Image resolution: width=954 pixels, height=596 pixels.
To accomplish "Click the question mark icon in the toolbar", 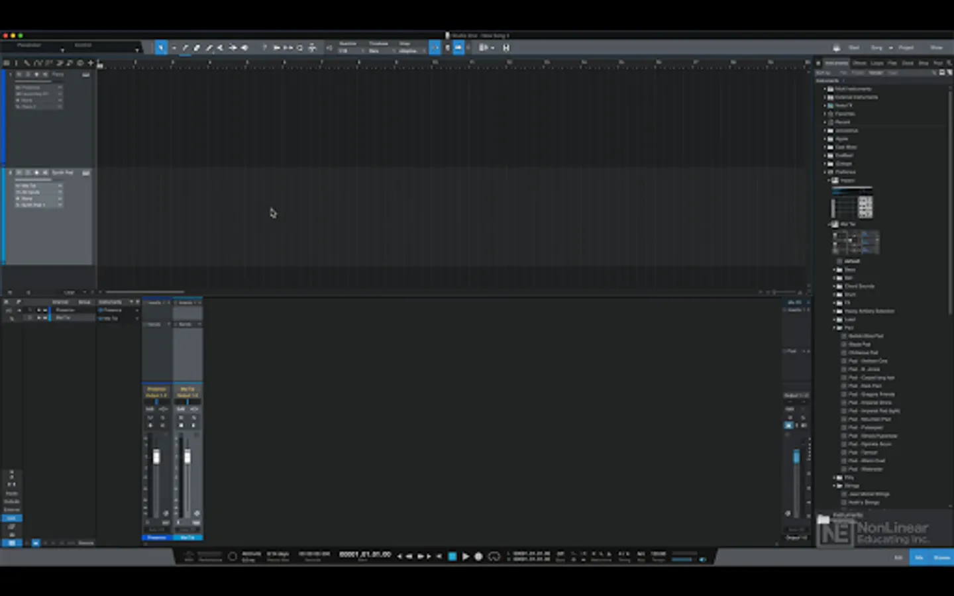I will [x=265, y=48].
